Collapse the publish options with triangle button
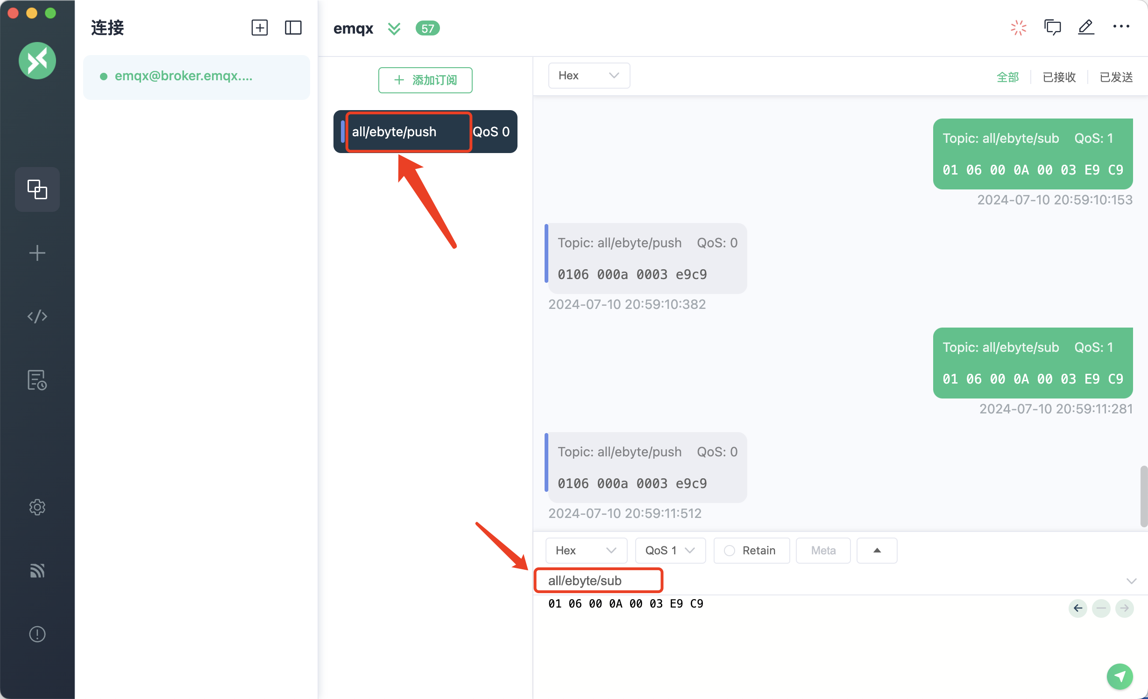Image resolution: width=1148 pixels, height=699 pixels. (x=877, y=551)
